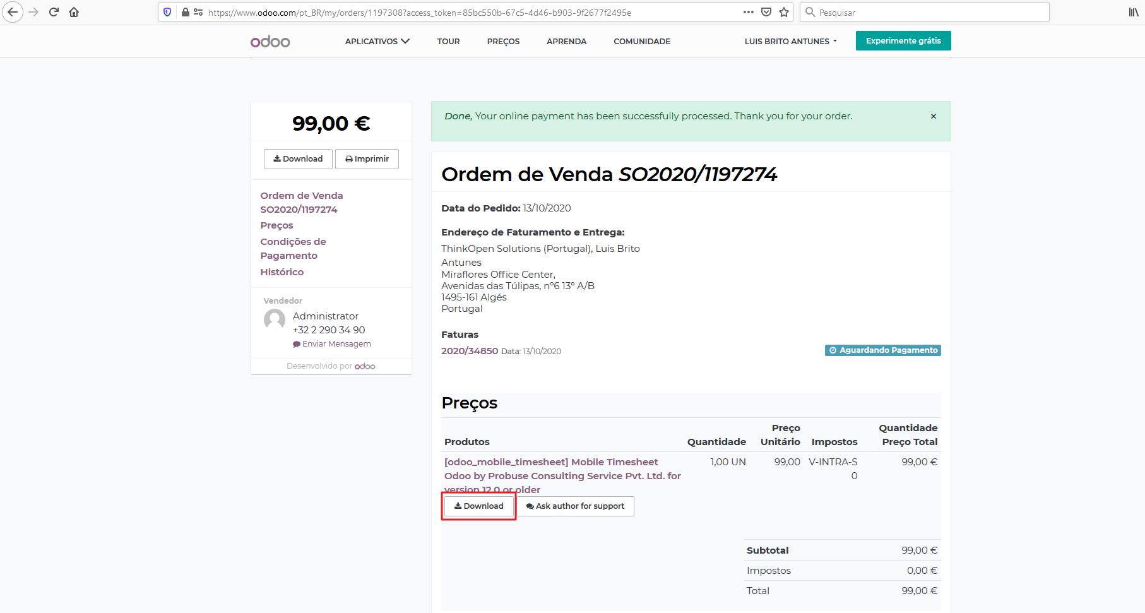The width and height of the screenshot is (1145, 613).
Task: Reload the page with the refresh icon
Action: [54, 12]
